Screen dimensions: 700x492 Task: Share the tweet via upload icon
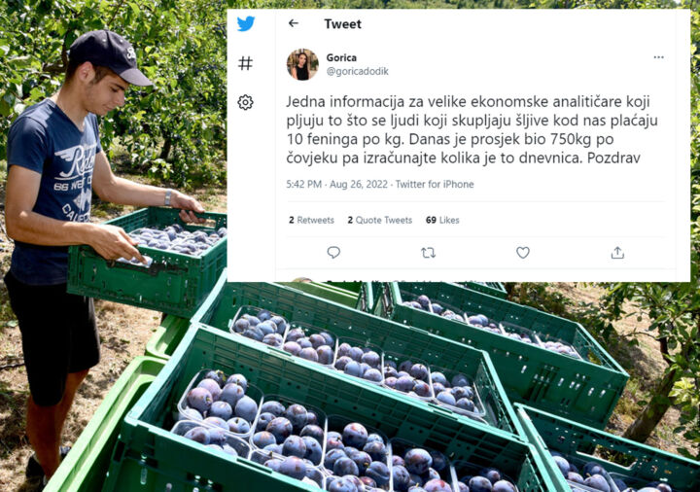617,253
